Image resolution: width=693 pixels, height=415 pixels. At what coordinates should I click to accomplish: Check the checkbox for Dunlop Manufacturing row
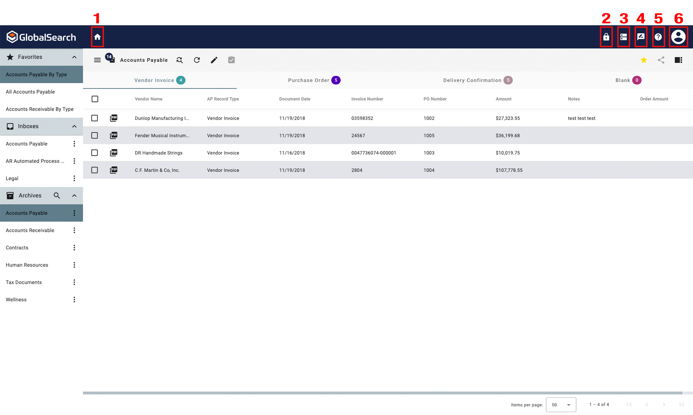[x=95, y=118]
